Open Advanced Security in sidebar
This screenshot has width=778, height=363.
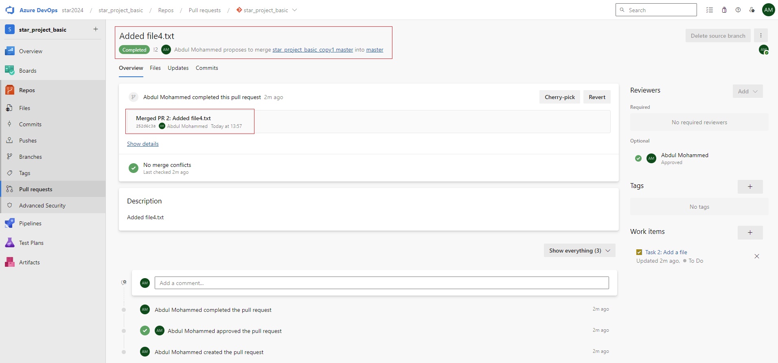pyautogui.click(x=53, y=205)
